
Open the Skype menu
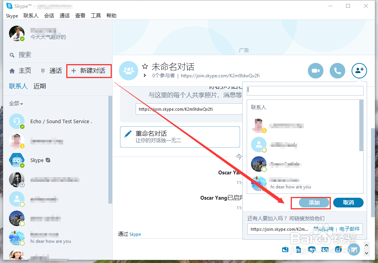click(x=12, y=16)
